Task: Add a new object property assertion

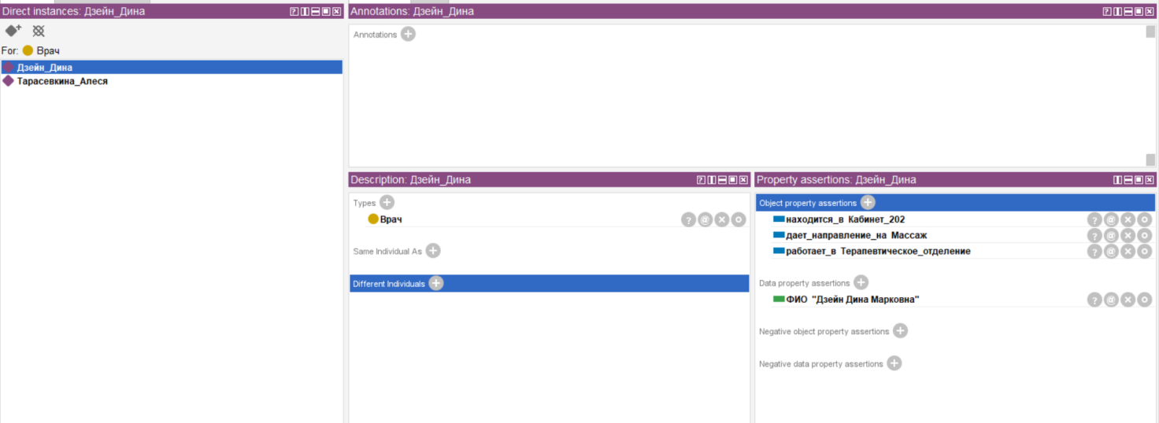Action: coord(868,202)
